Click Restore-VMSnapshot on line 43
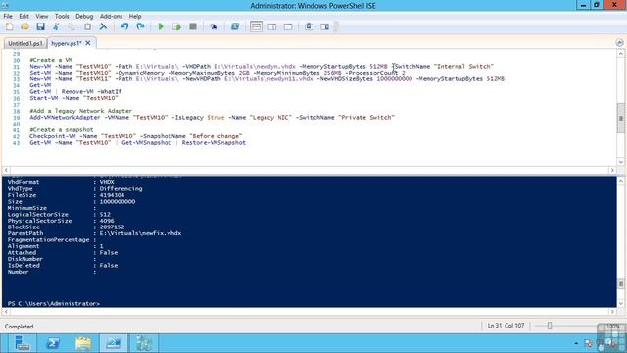Image resolution: width=627 pixels, height=353 pixels. tap(214, 143)
